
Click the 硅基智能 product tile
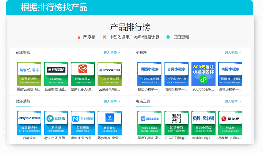(x=56, y=74)
